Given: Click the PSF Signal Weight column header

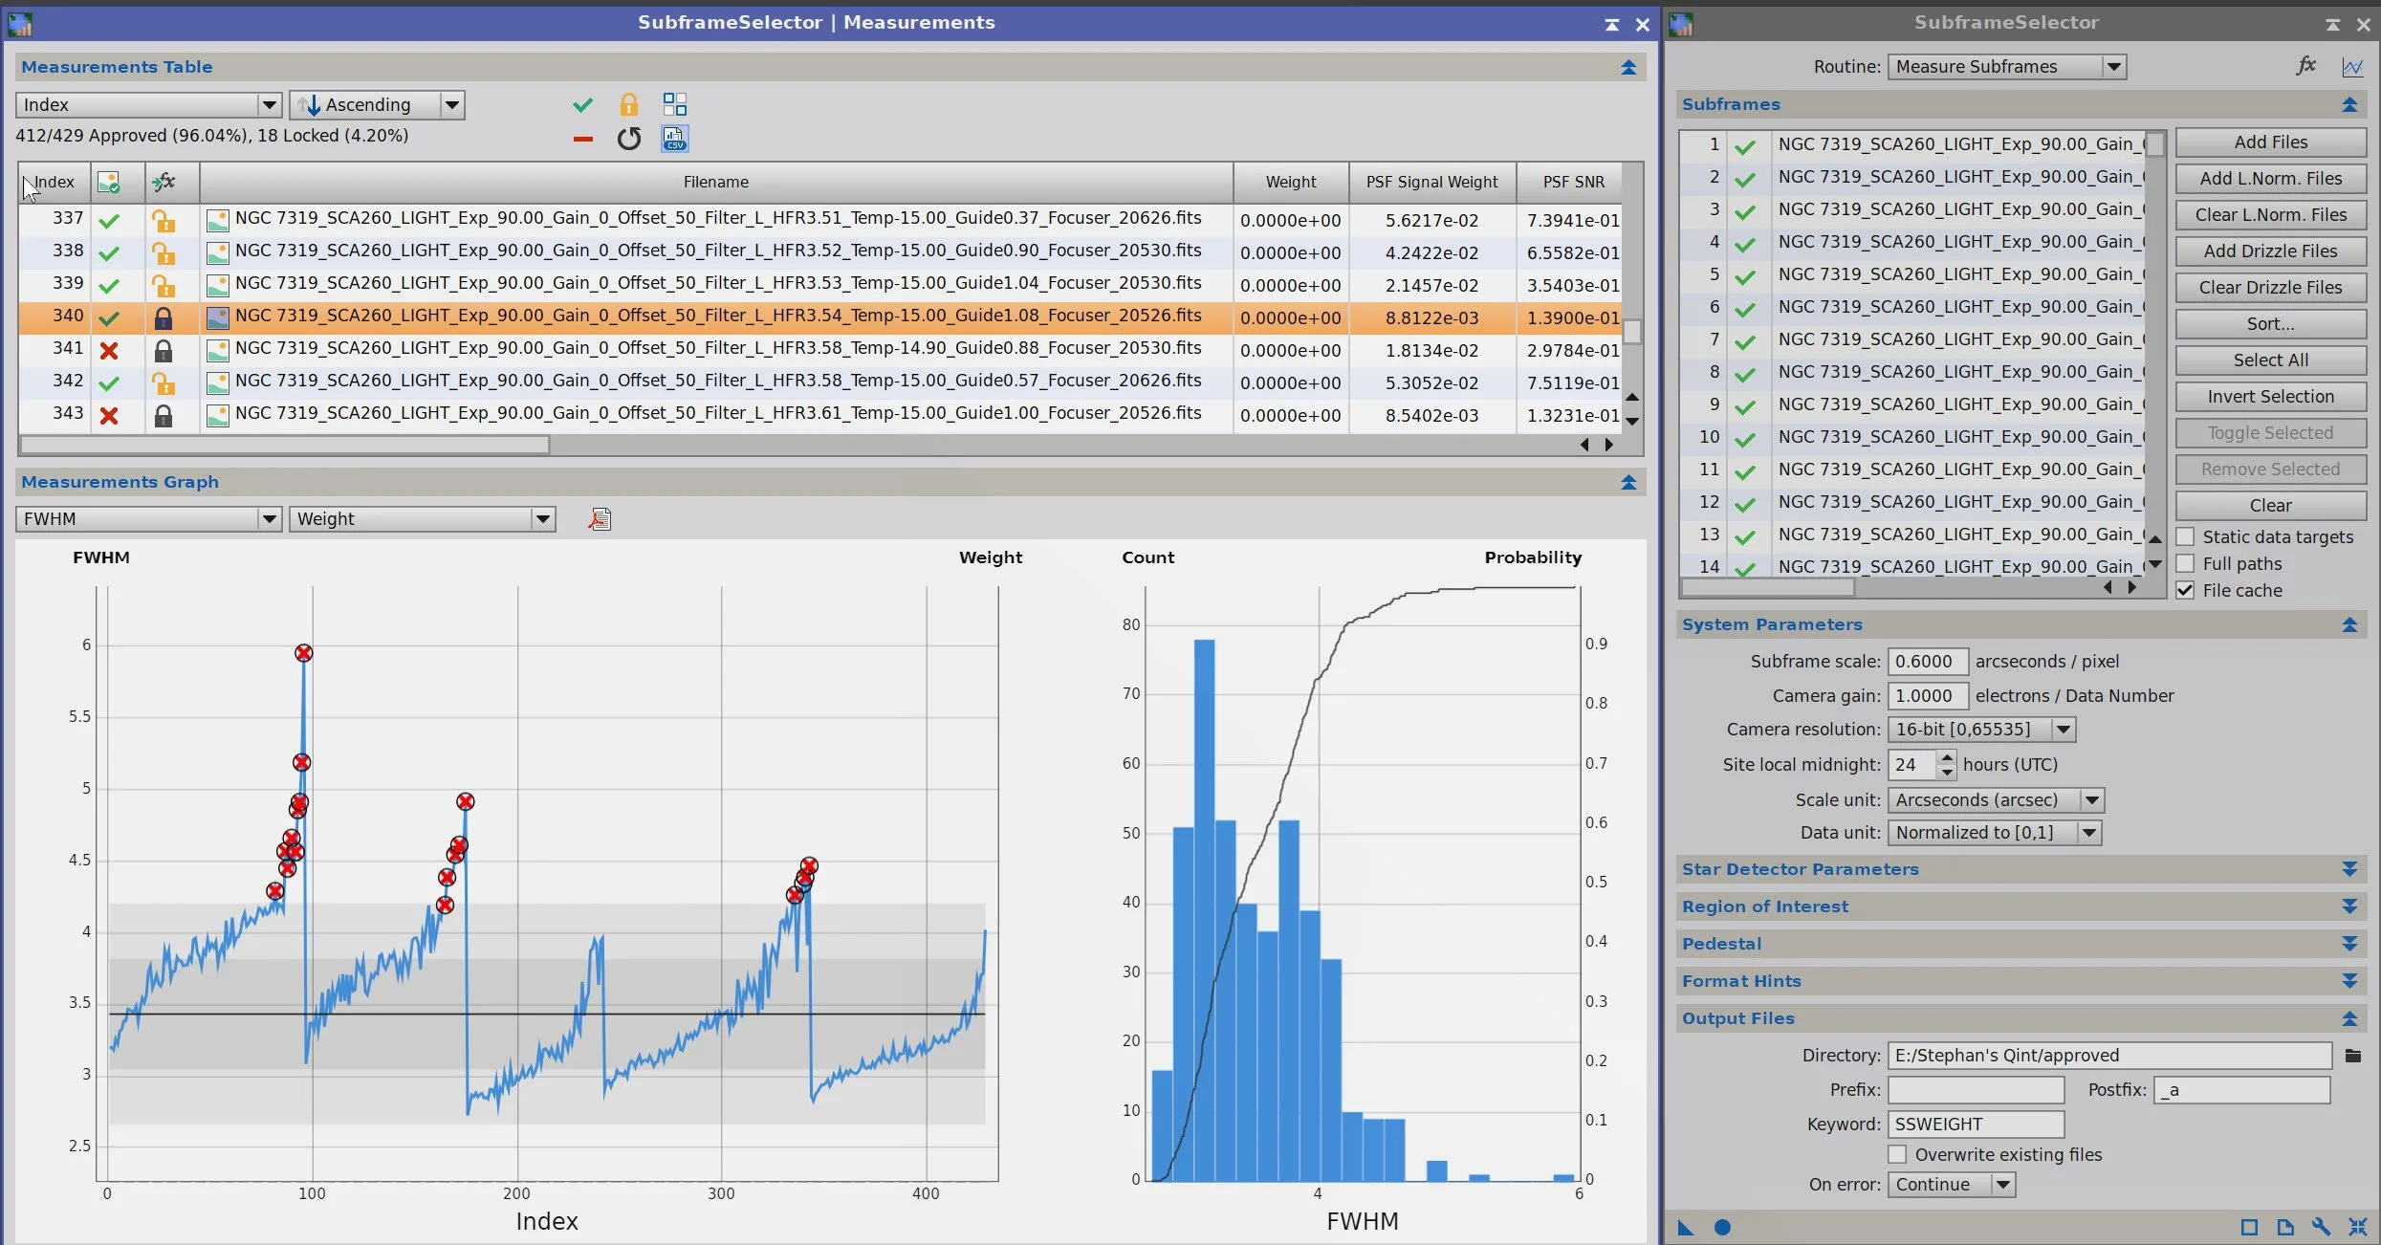Looking at the screenshot, I should 1431,182.
